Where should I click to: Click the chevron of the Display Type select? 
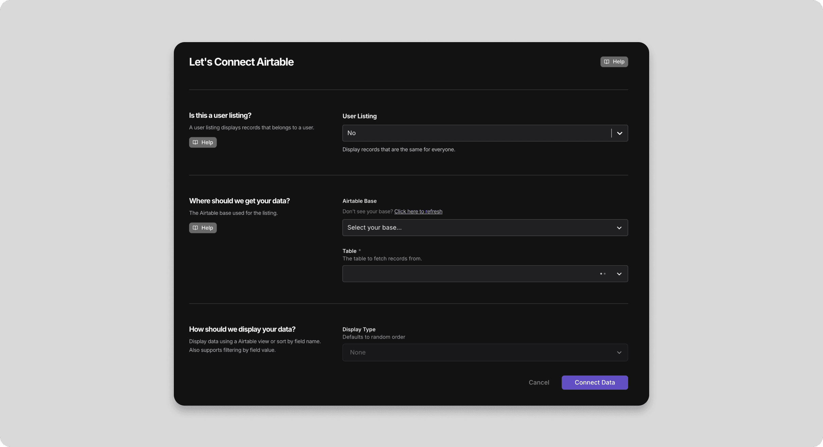619,353
